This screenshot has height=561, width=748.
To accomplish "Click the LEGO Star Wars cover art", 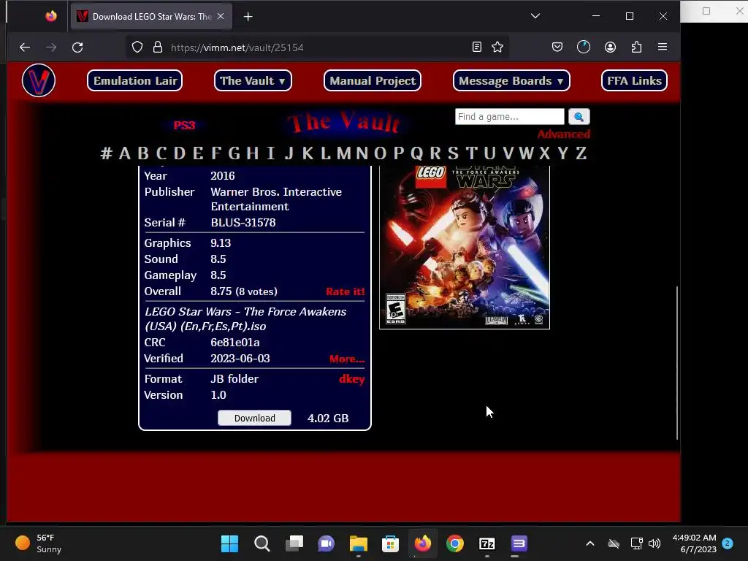I will 465,247.
